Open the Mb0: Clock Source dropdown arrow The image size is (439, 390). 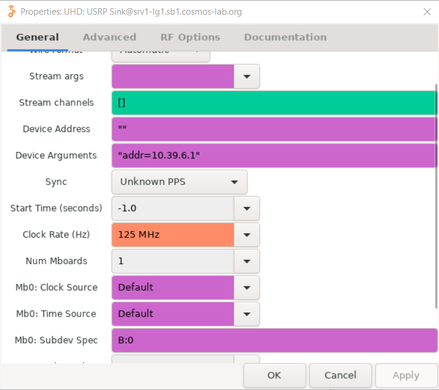247,287
